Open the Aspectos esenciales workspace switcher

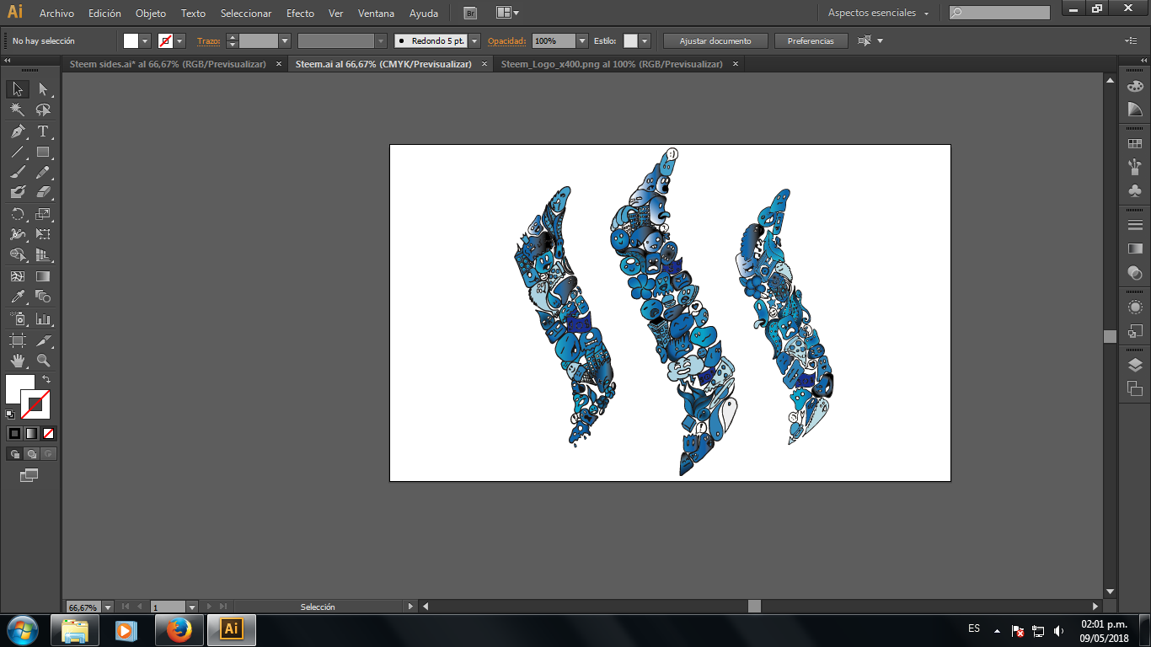pyautogui.click(x=878, y=13)
